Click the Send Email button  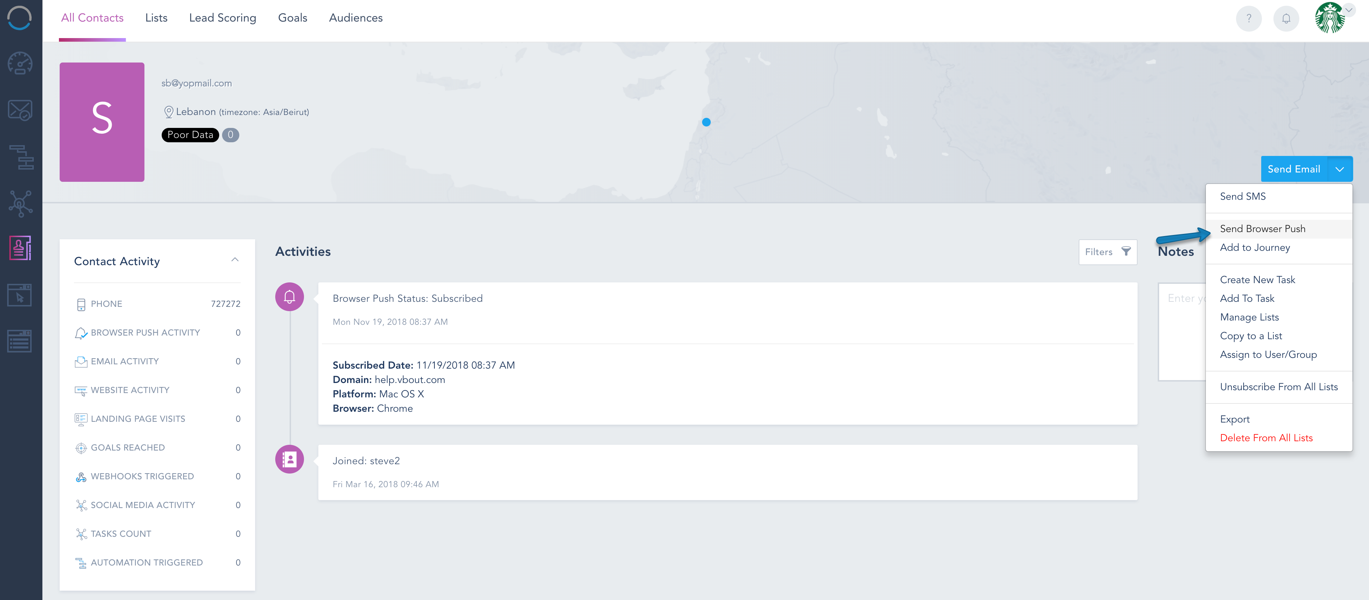click(1294, 169)
